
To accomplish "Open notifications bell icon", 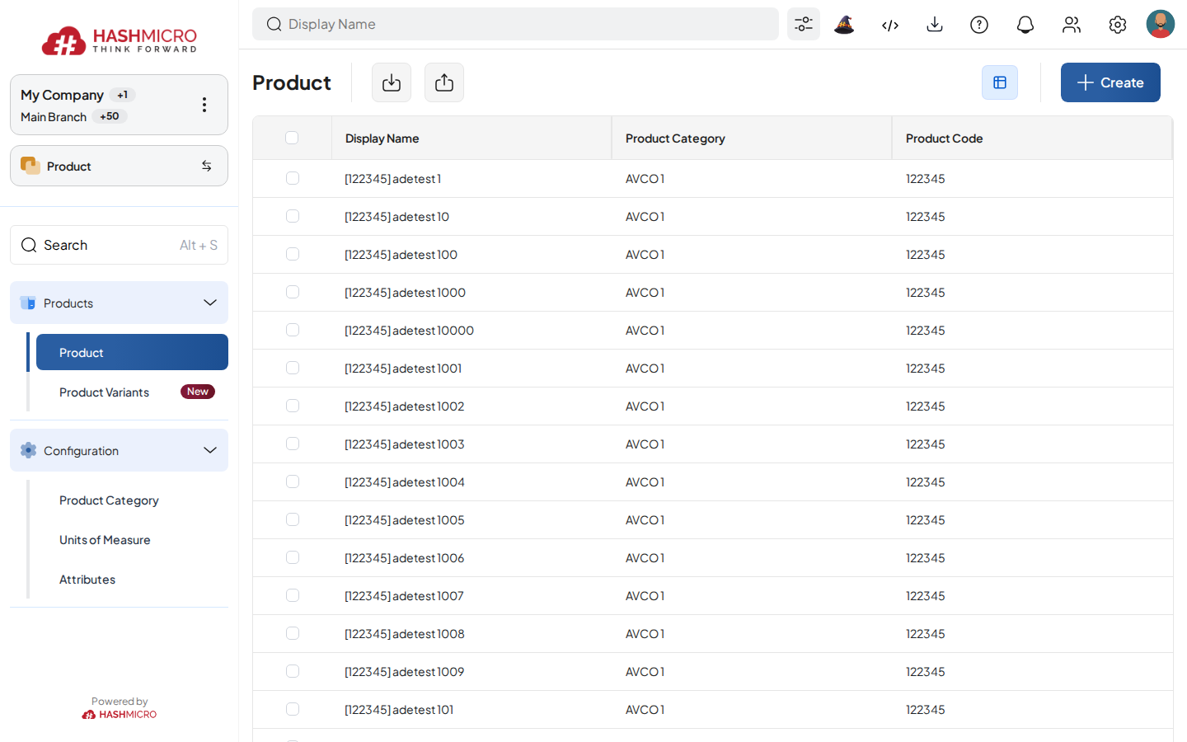I will (x=1025, y=25).
